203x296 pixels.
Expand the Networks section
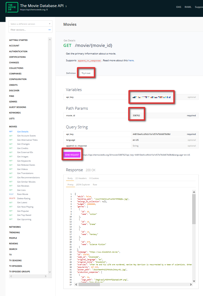[15, 227]
